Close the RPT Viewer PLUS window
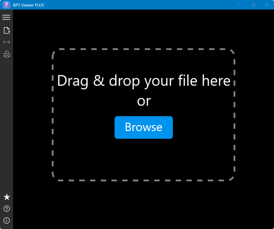 point(267,5)
